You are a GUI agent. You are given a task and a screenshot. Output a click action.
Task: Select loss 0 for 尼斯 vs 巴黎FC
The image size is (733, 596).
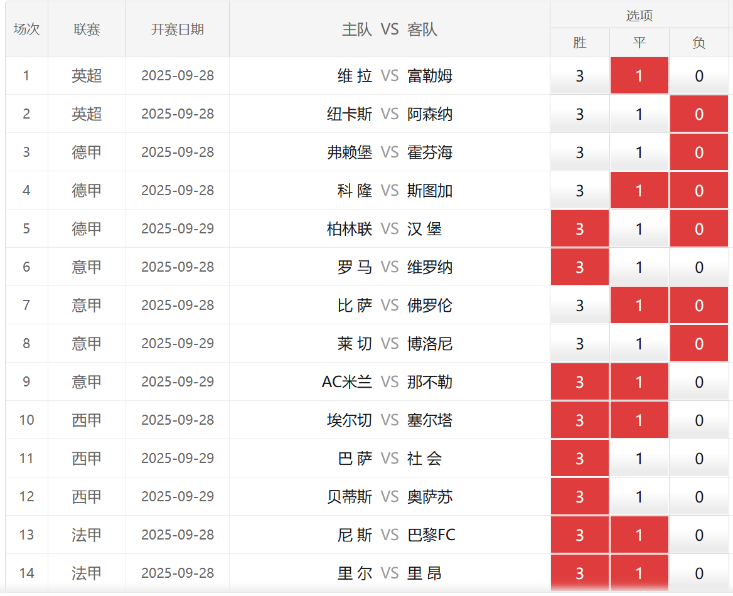[698, 535]
